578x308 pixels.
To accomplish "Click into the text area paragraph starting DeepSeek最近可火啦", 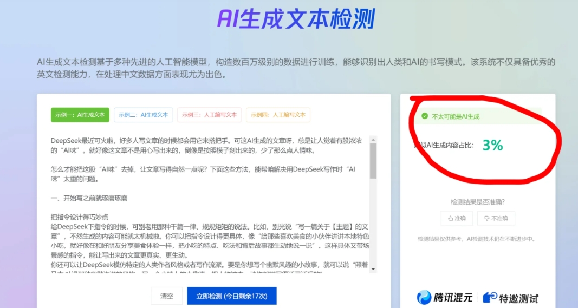I will click(206, 146).
